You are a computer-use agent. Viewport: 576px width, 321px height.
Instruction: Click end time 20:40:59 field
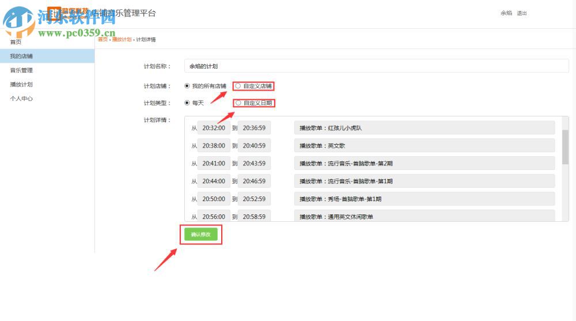254,146
